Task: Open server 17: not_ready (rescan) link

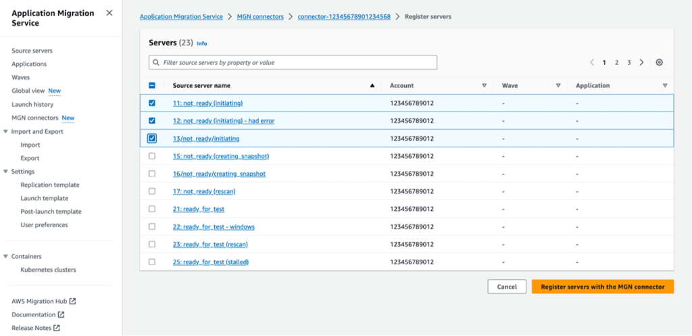Action: (204, 191)
